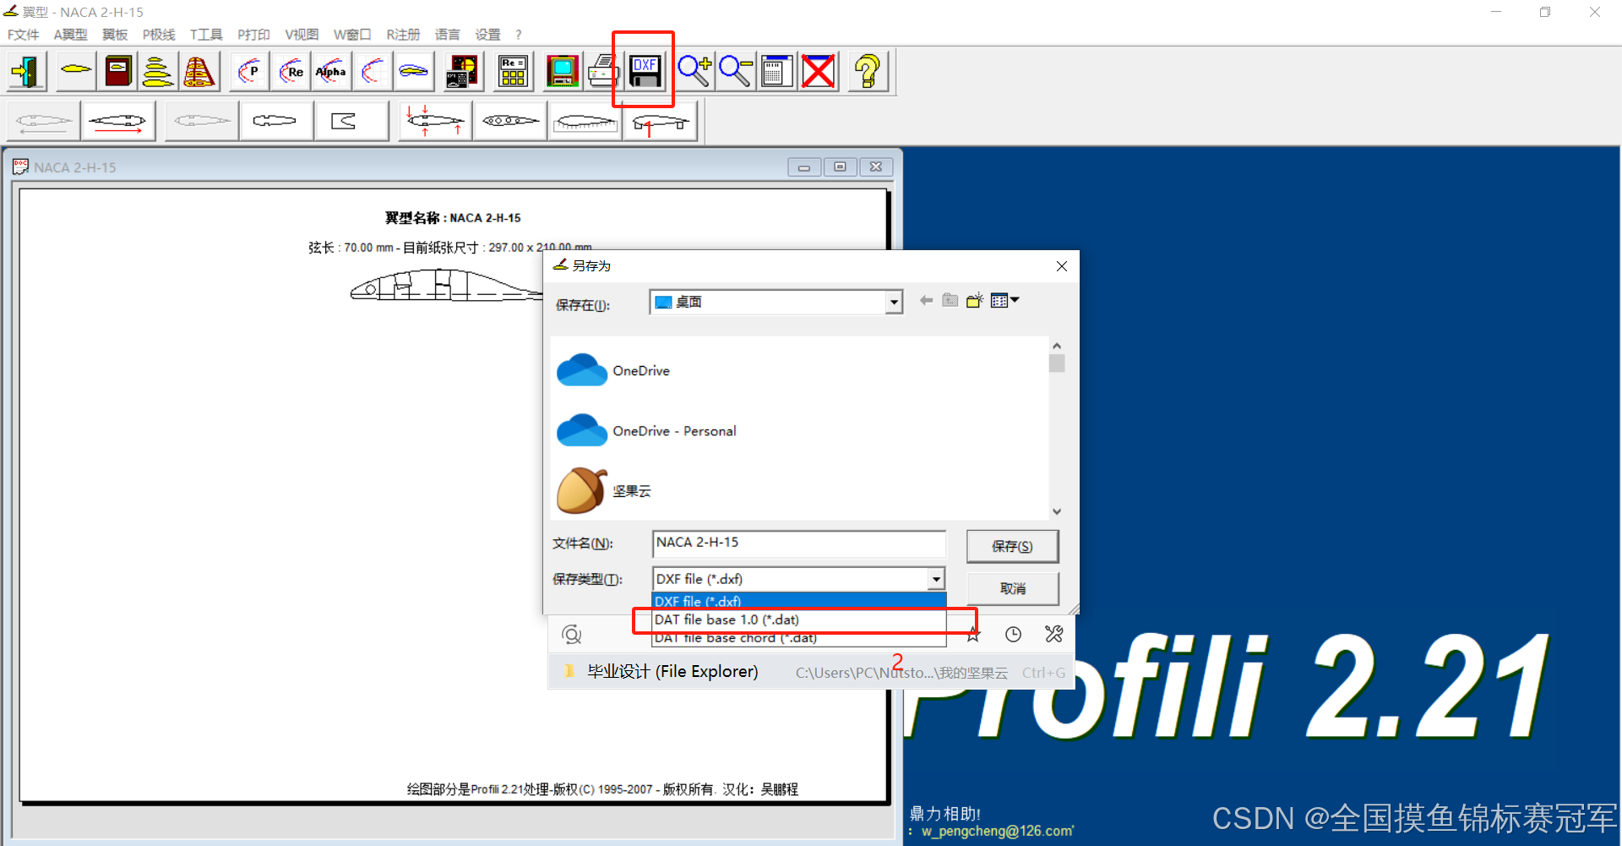Click the yellow airfoil flow icon

tap(414, 71)
